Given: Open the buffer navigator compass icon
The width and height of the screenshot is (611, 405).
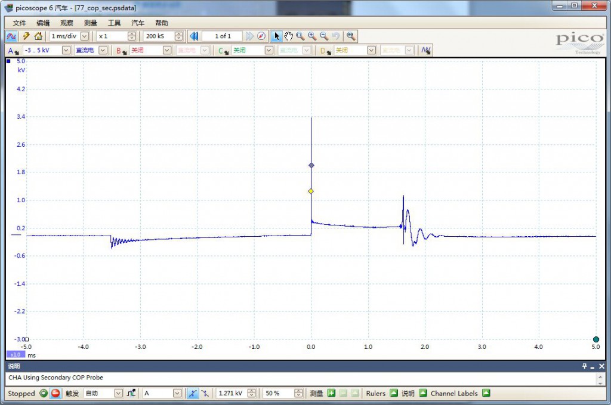Looking at the screenshot, I should tap(261, 36).
